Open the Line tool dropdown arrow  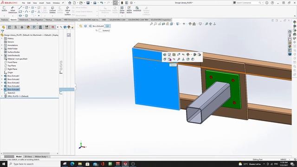click(x=23, y=7)
